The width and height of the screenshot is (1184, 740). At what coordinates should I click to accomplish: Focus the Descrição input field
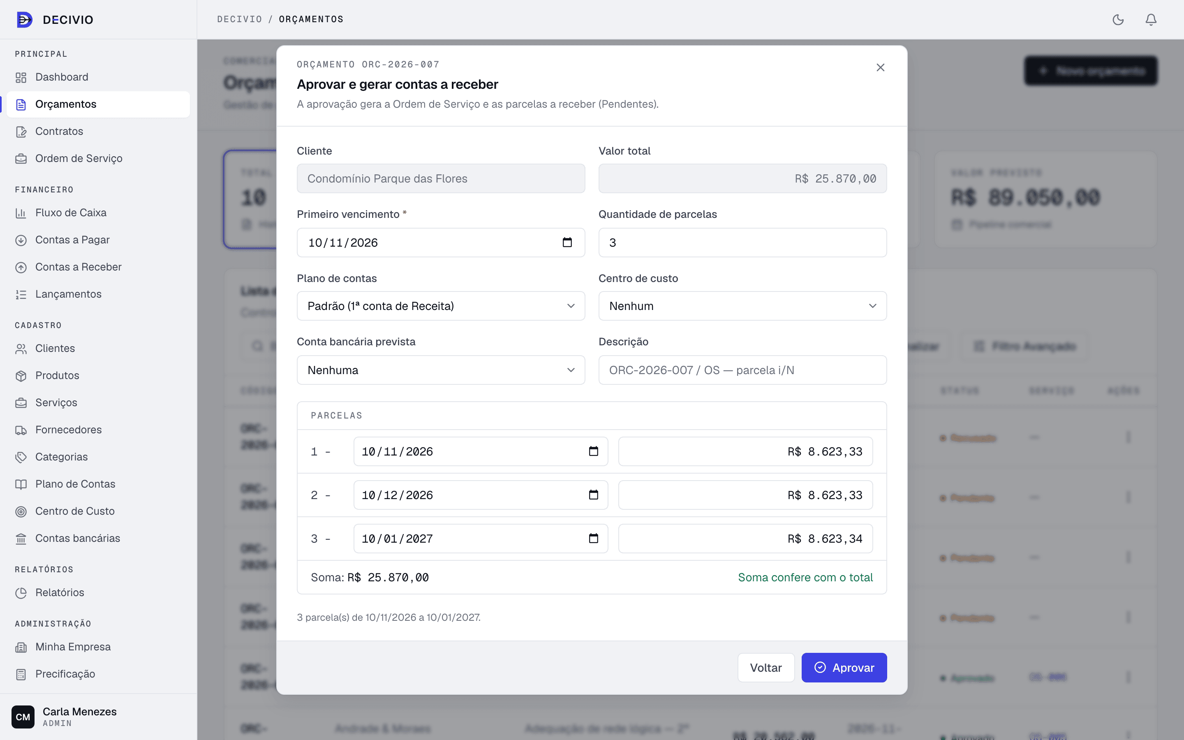point(743,370)
